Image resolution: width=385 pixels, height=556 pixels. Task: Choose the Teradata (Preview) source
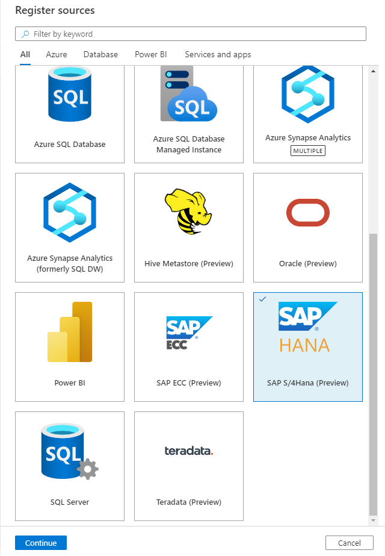click(x=188, y=464)
